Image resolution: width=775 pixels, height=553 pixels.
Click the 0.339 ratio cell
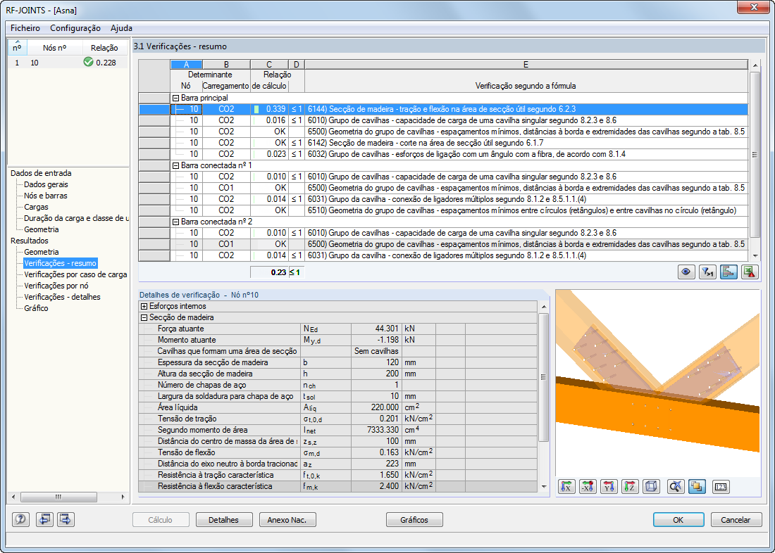270,109
